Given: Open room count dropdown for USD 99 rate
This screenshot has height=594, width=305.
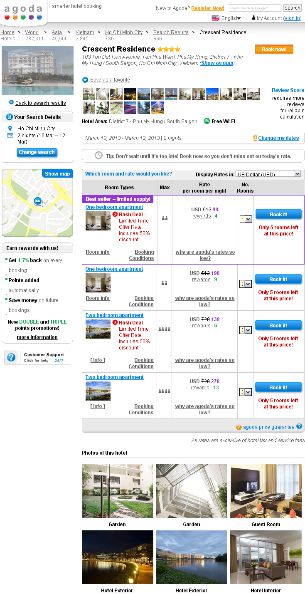Looking at the screenshot, I should [x=246, y=219].
